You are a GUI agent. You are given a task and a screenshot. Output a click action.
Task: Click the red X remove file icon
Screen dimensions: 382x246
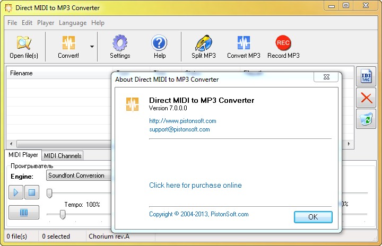366,98
